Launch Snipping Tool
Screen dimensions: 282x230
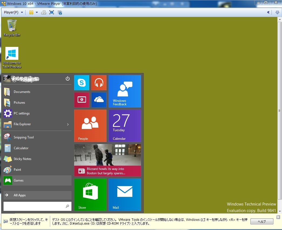(x=37, y=137)
